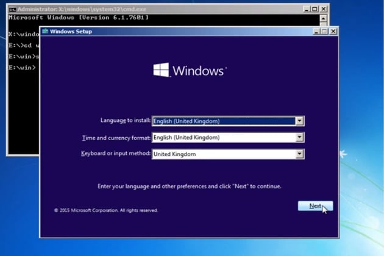Minimize the Administrator cmd.exe window

307,9
